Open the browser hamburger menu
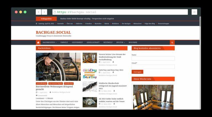The image size is (212, 117). click(x=194, y=12)
